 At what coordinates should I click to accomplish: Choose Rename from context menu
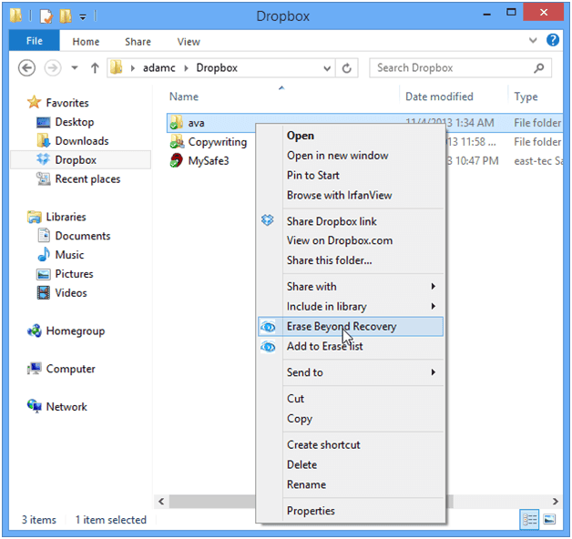[x=351, y=484]
